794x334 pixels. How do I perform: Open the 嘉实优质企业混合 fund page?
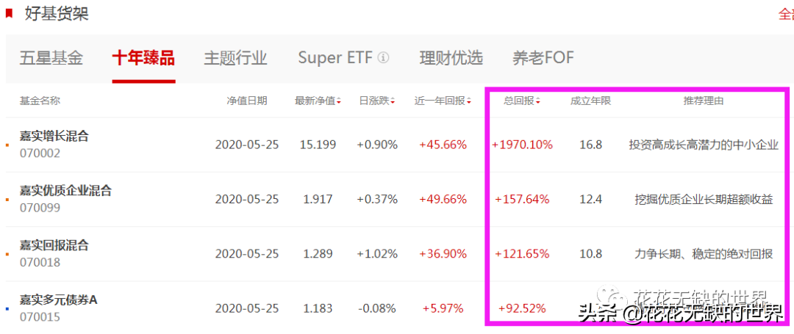tap(65, 191)
